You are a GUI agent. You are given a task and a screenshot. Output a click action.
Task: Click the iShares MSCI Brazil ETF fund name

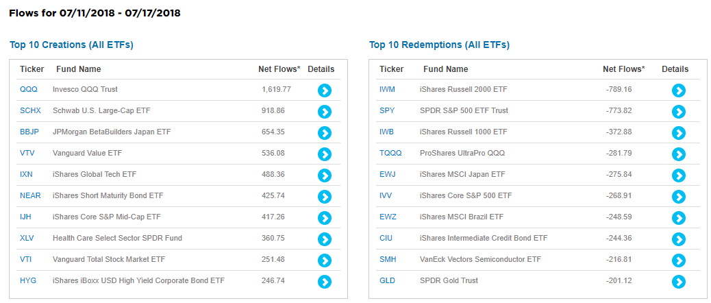(x=462, y=217)
